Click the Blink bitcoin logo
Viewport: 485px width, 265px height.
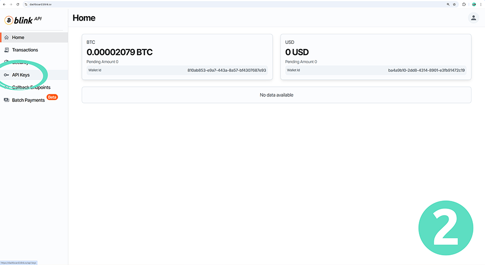(x=9, y=20)
